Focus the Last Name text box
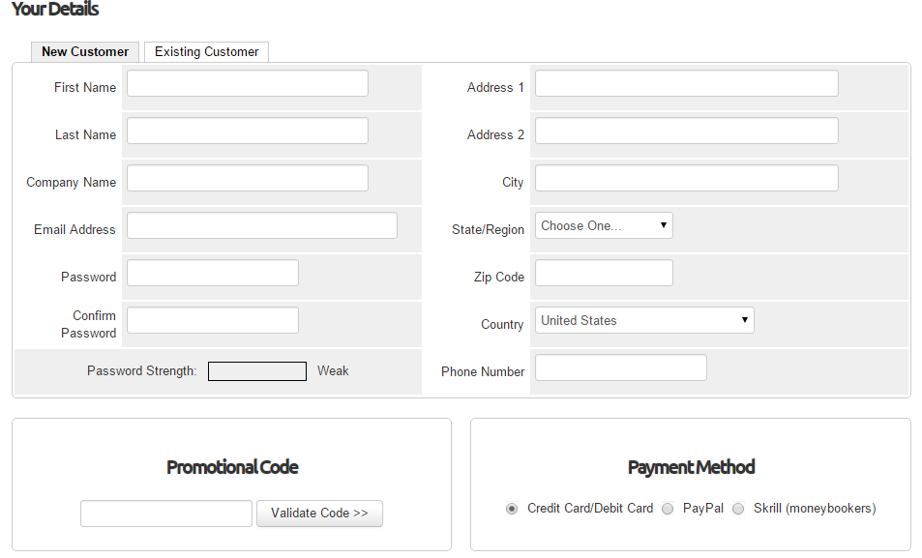 248,131
